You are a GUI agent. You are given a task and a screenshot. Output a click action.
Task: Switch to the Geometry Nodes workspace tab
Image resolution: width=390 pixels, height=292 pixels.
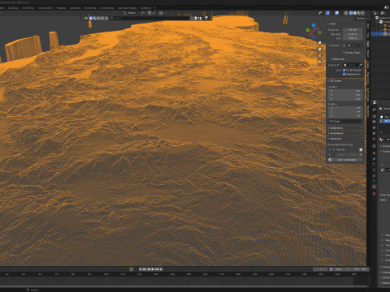point(127,8)
